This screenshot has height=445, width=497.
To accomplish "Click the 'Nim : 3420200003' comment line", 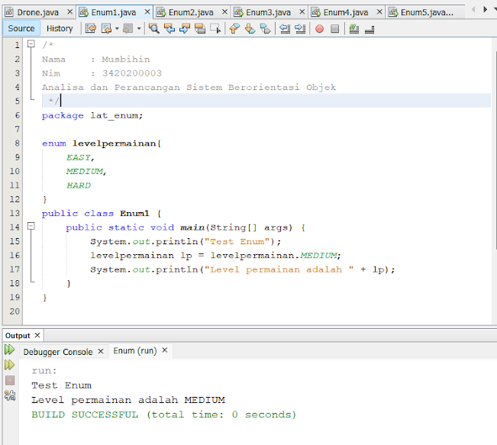I will coord(102,73).
